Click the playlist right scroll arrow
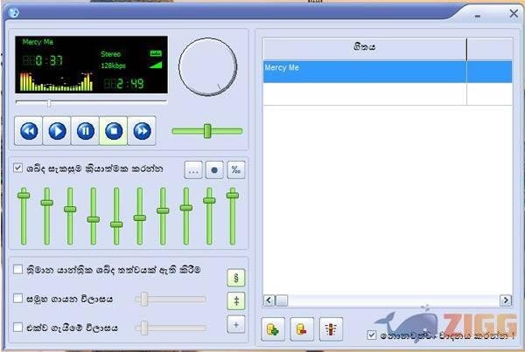The height and width of the screenshot is (352, 525). [505, 300]
